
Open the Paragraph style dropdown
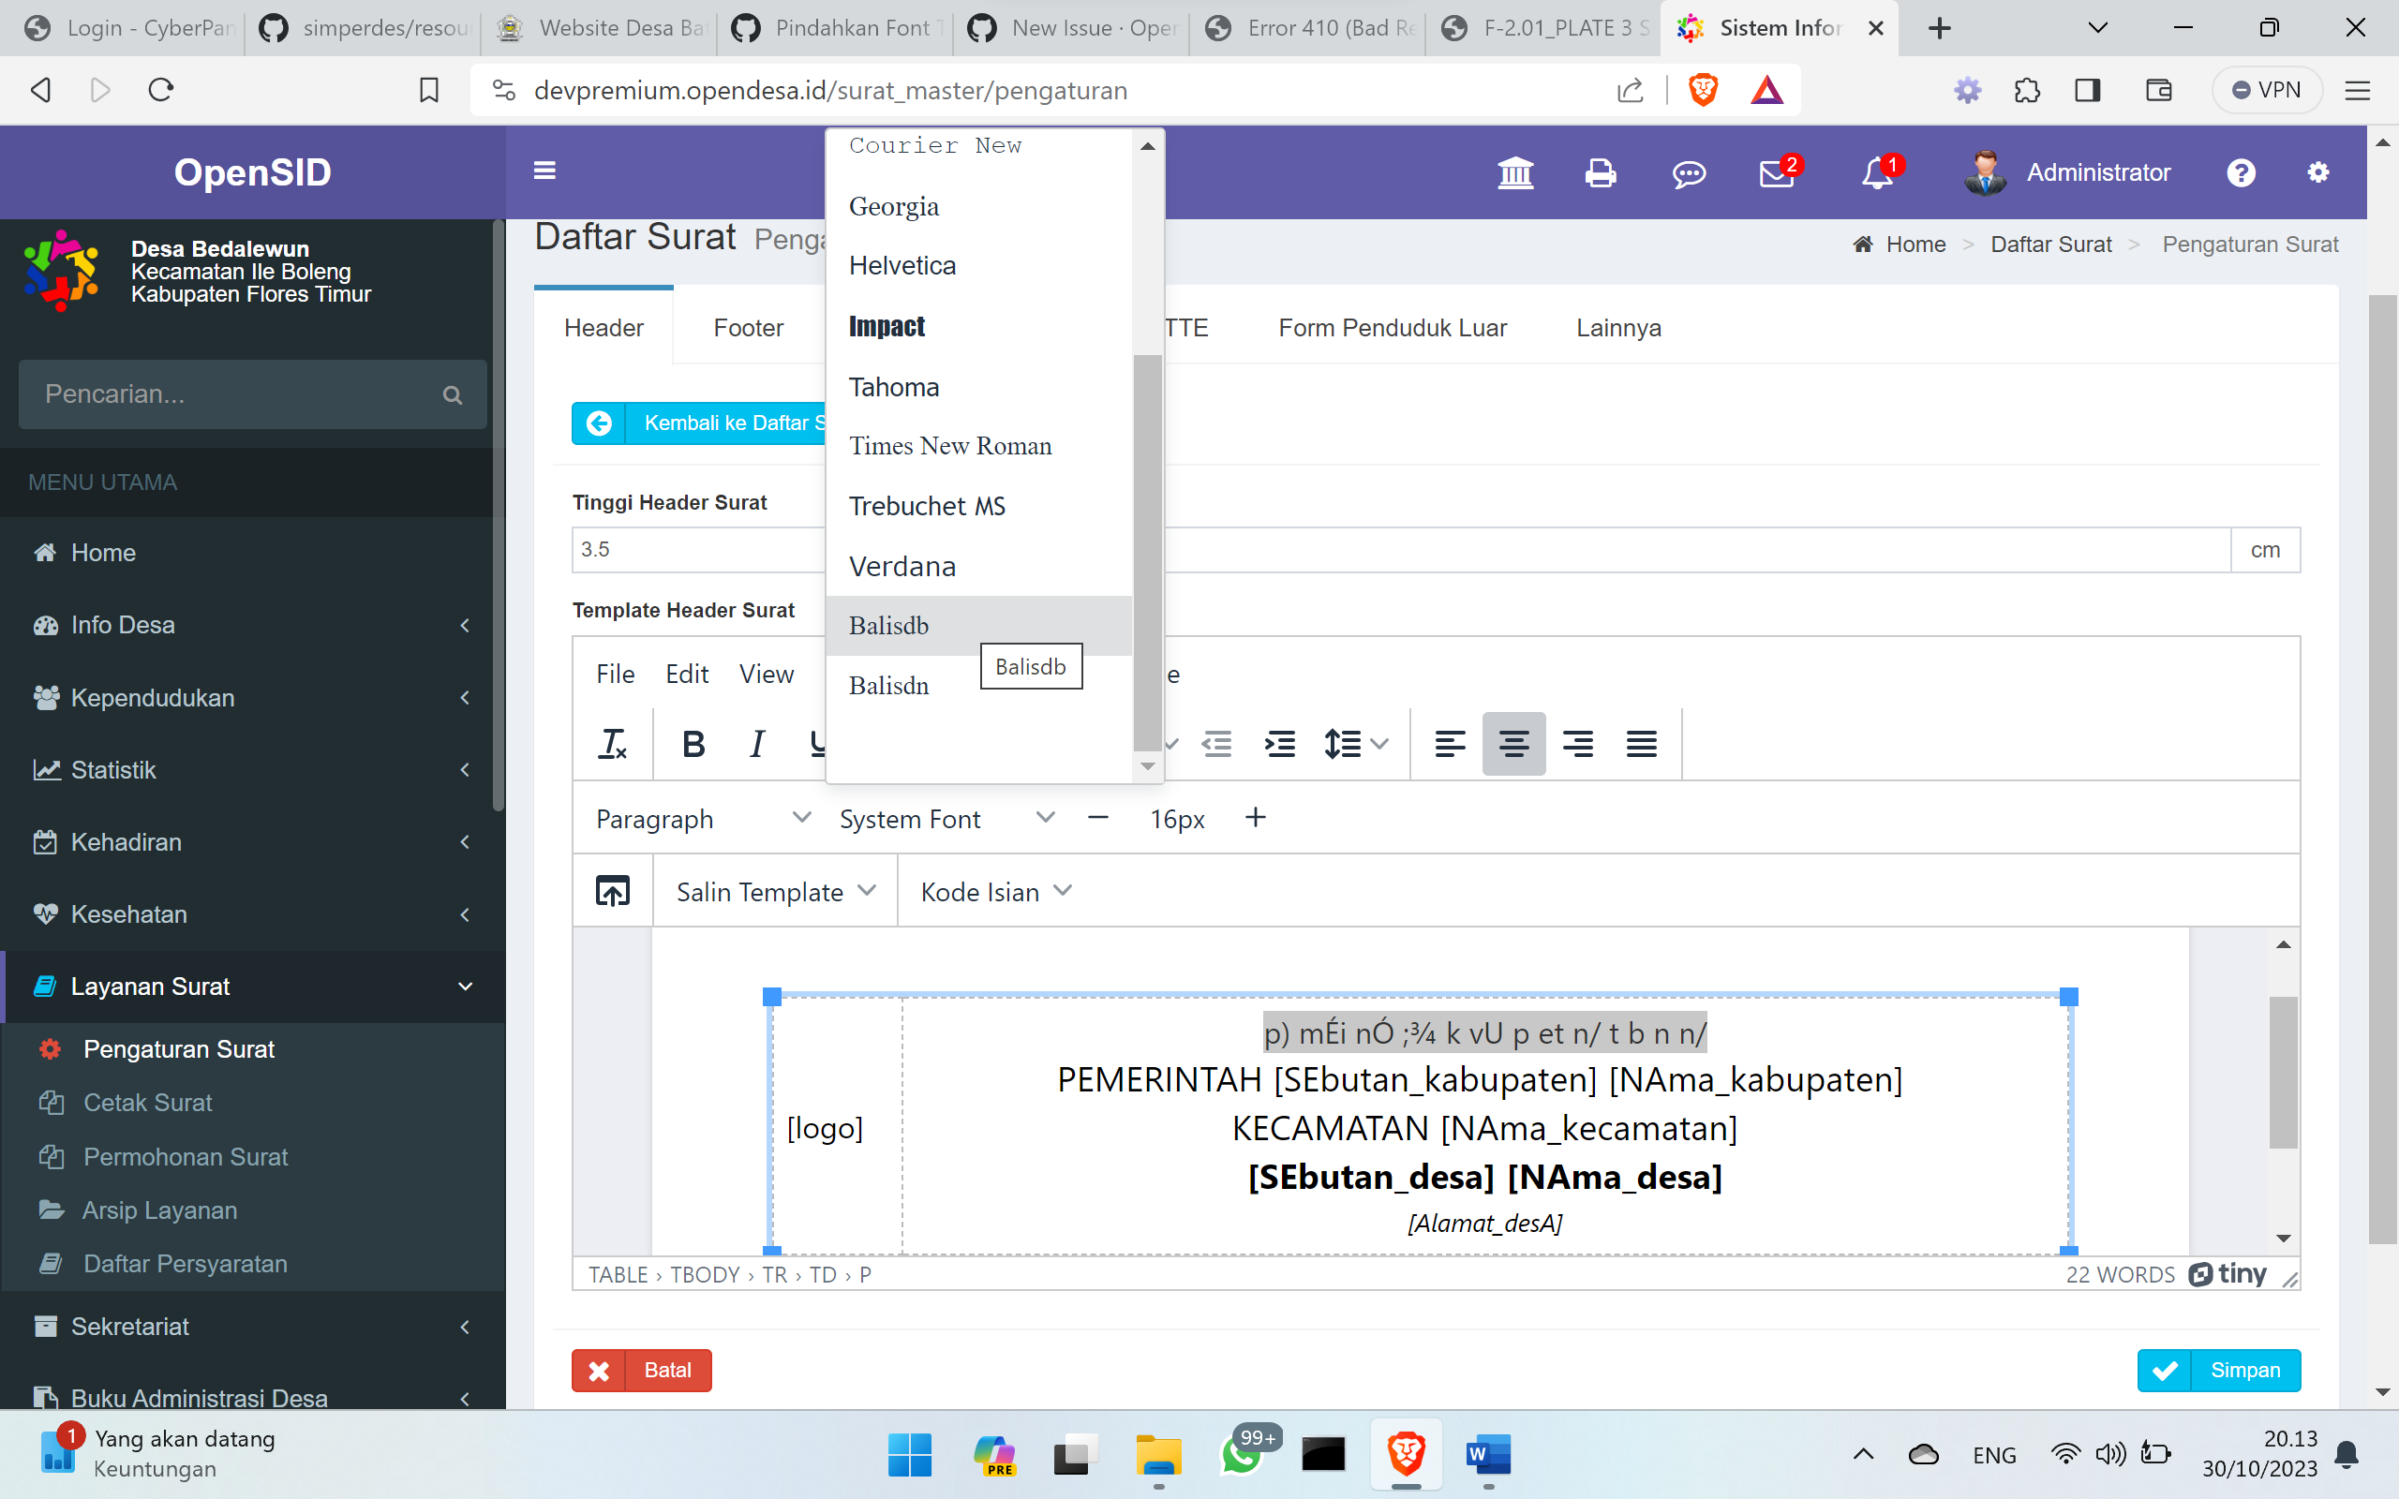pyautogui.click(x=701, y=818)
